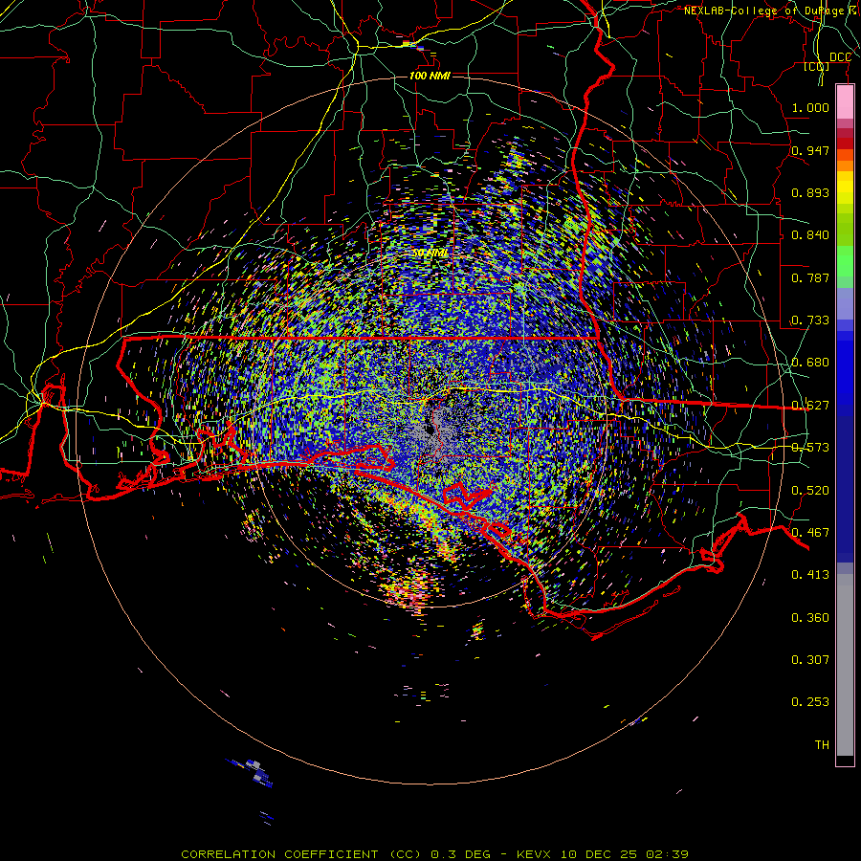Pick the yellow segment of the color bar
Screen dimensions: 861x861
pyautogui.click(x=845, y=188)
